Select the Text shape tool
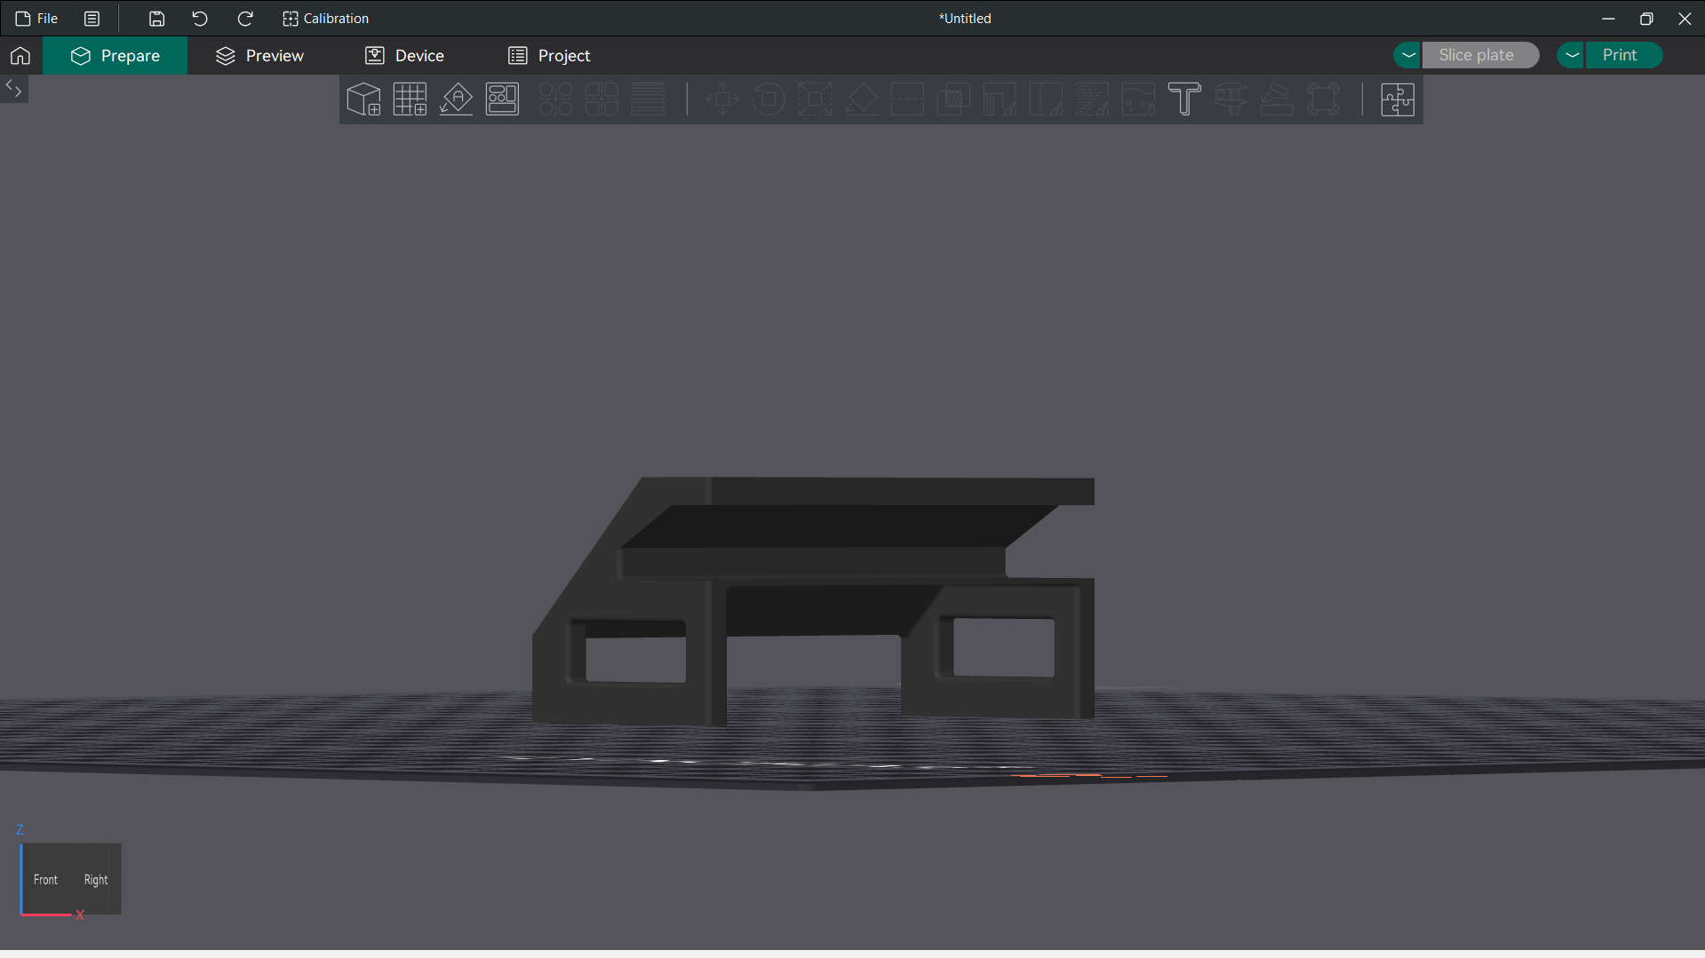The width and height of the screenshot is (1705, 958). pos(1184,99)
